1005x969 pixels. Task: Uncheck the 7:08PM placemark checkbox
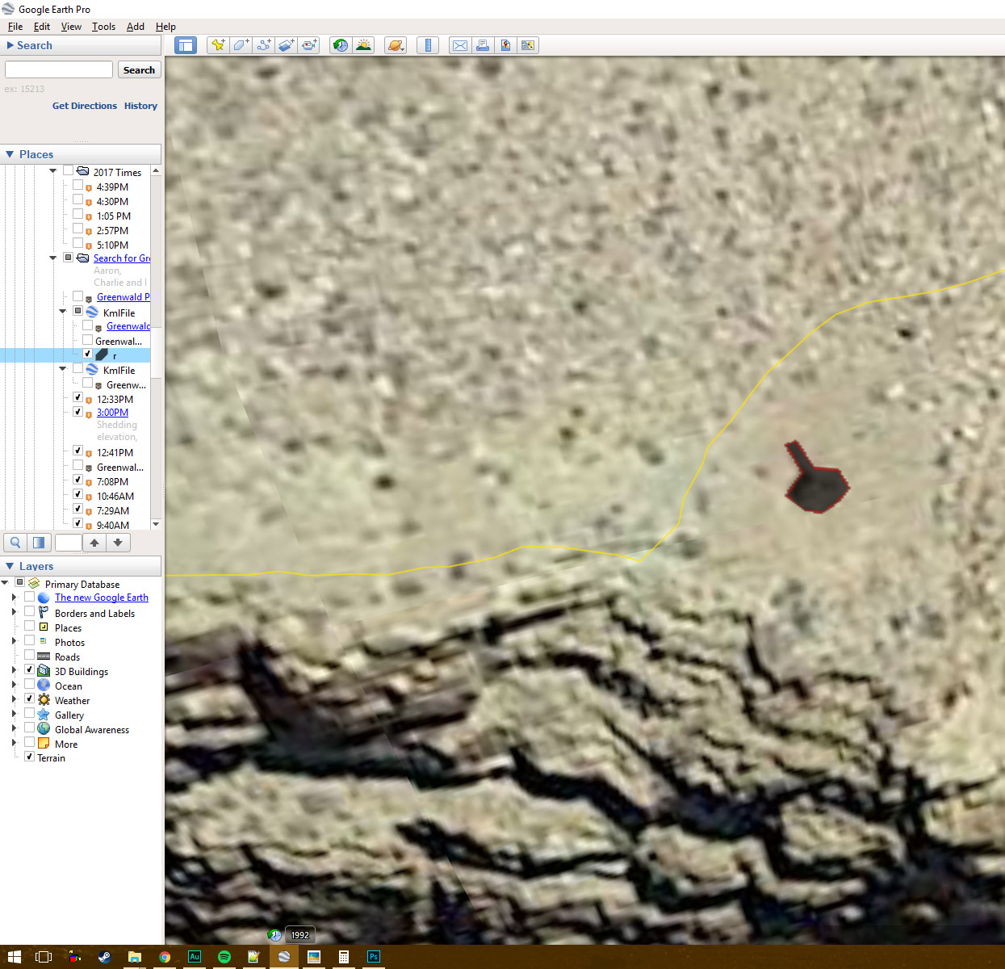77,480
